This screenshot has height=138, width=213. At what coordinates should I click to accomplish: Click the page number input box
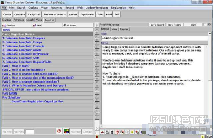30,132
